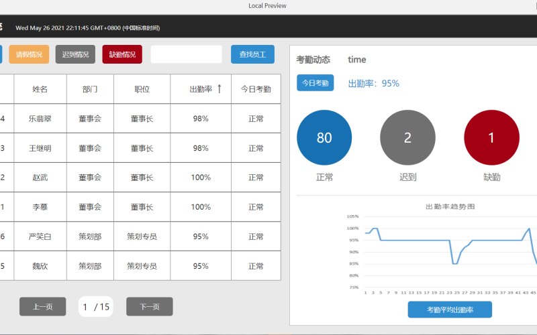Image resolution: width=537 pixels, height=335 pixels.
Task: Click the 考勤平均出勤率 button
Action: [450, 310]
